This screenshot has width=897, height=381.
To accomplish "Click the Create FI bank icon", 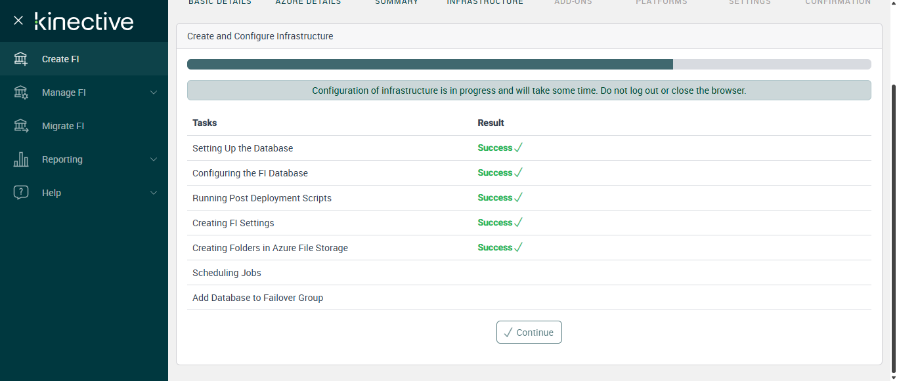I will click(x=21, y=59).
